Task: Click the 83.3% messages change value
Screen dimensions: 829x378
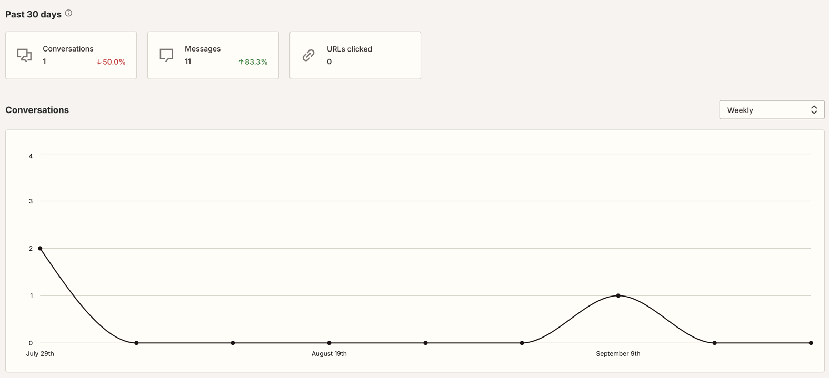Action: pos(256,62)
